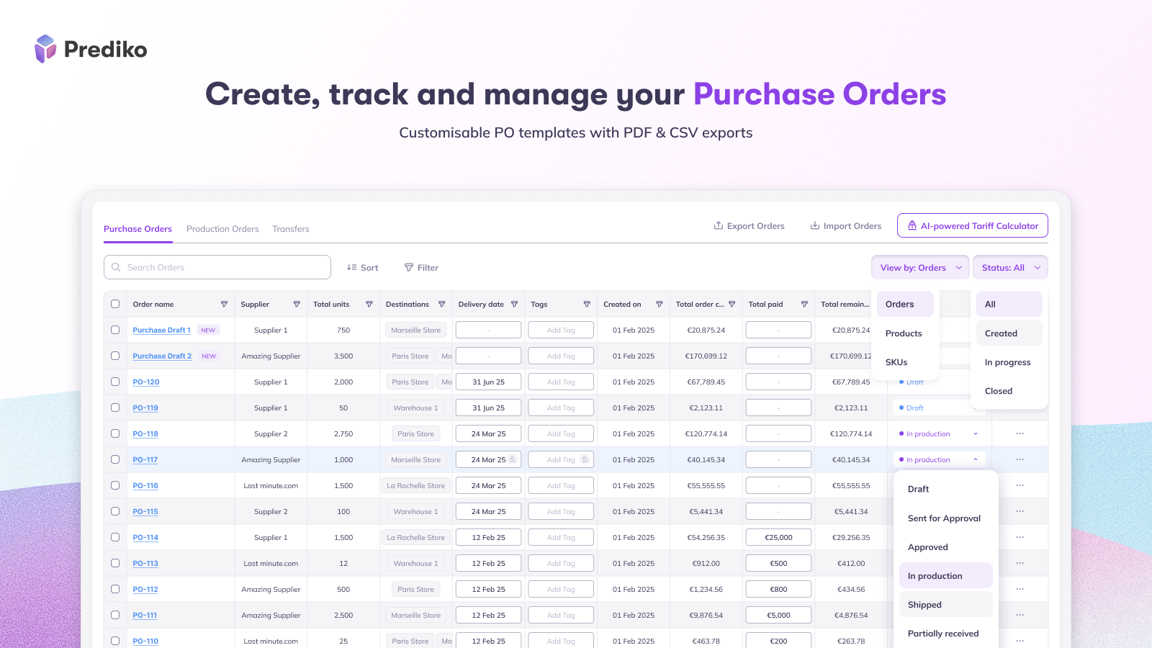Open the PO-120 order link
Viewport: 1152px width, 648px height.
[146, 382]
